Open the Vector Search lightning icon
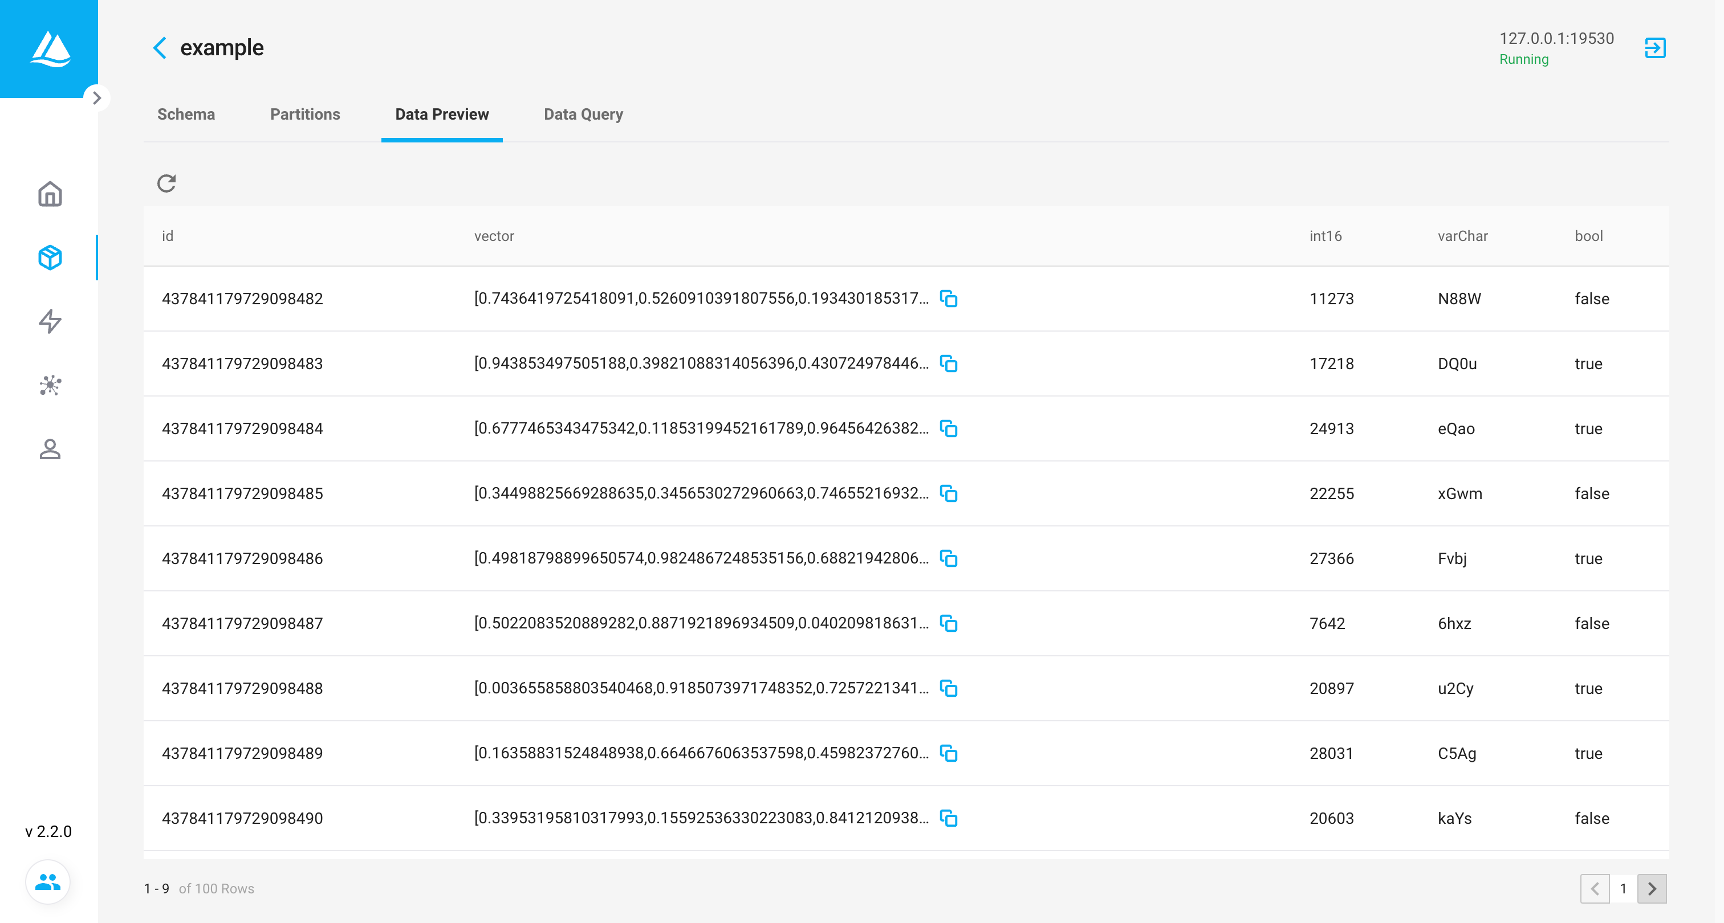The image size is (1724, 923). 50,321
